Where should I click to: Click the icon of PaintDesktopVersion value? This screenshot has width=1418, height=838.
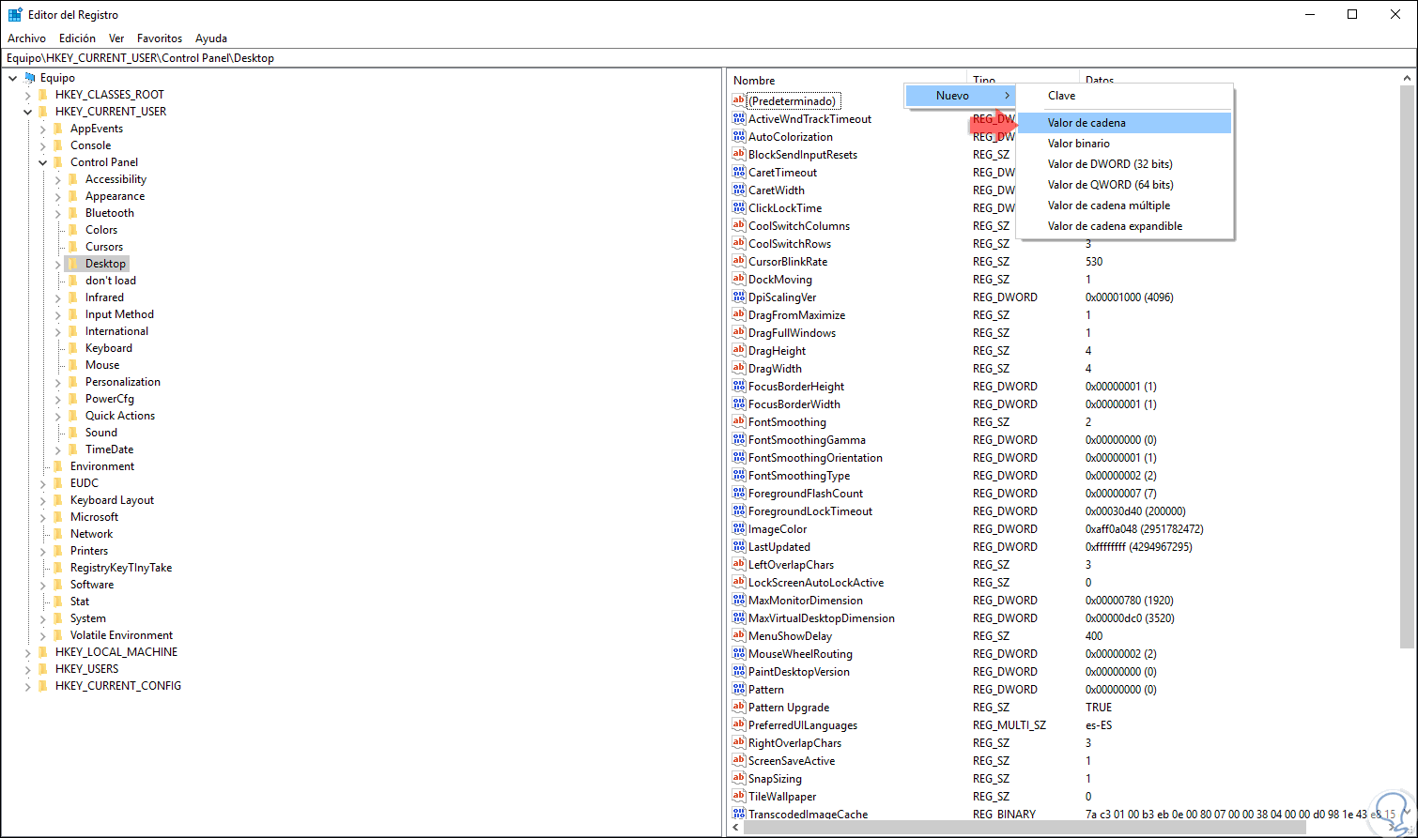pos(739,672)
